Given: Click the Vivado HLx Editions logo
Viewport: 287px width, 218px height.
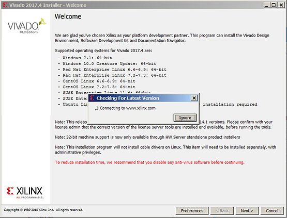Looking at the screenshot, I should pos(27,26).
